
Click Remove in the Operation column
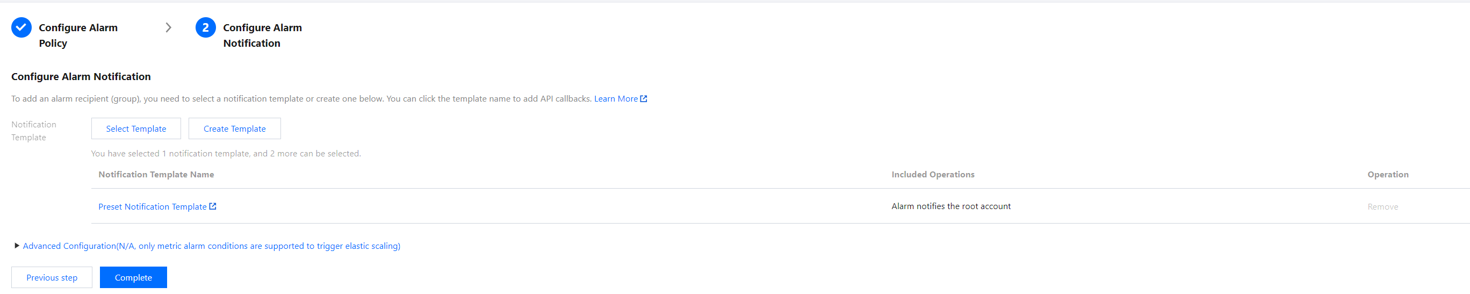coord(1382,206)
